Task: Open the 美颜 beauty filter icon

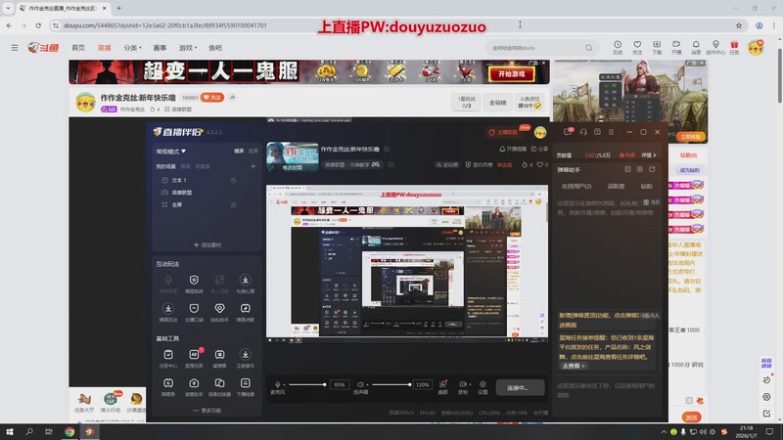Action: (443, 384)
